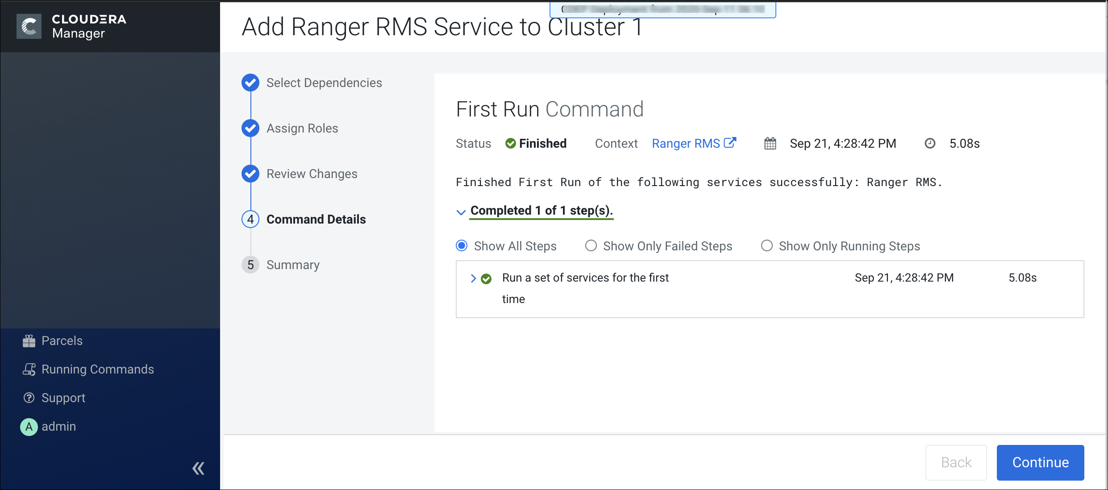The image size is (1108, 490).
Task: Open the Assign Roles wizard step
Action: [302, 129]
